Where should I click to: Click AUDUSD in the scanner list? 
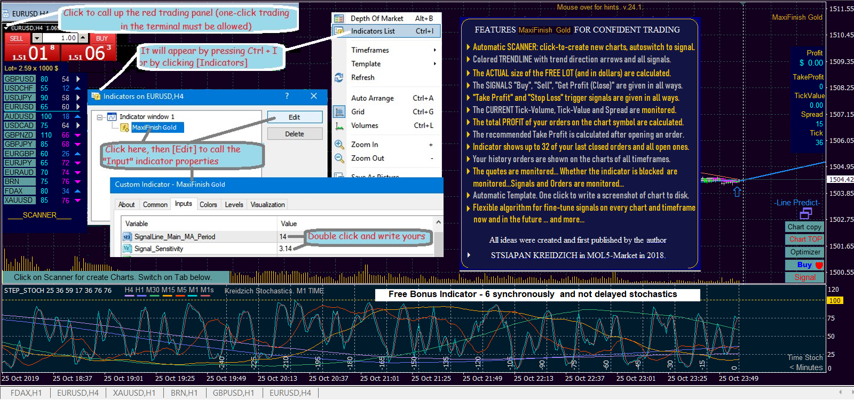click(19, 116)
